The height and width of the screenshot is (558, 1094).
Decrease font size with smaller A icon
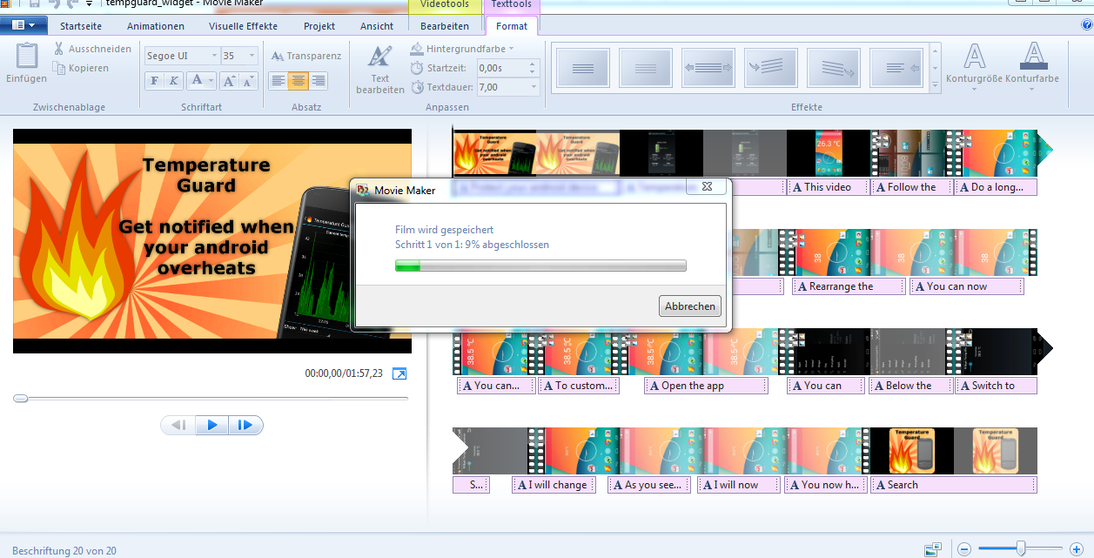248,81
